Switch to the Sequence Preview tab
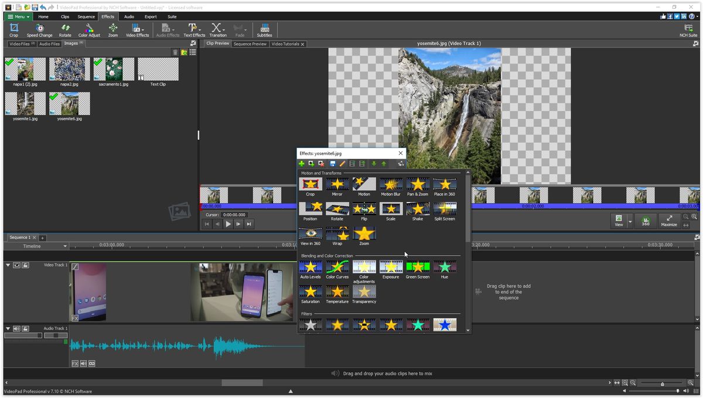Screen dimensions: 703x398 pos(250,43)
